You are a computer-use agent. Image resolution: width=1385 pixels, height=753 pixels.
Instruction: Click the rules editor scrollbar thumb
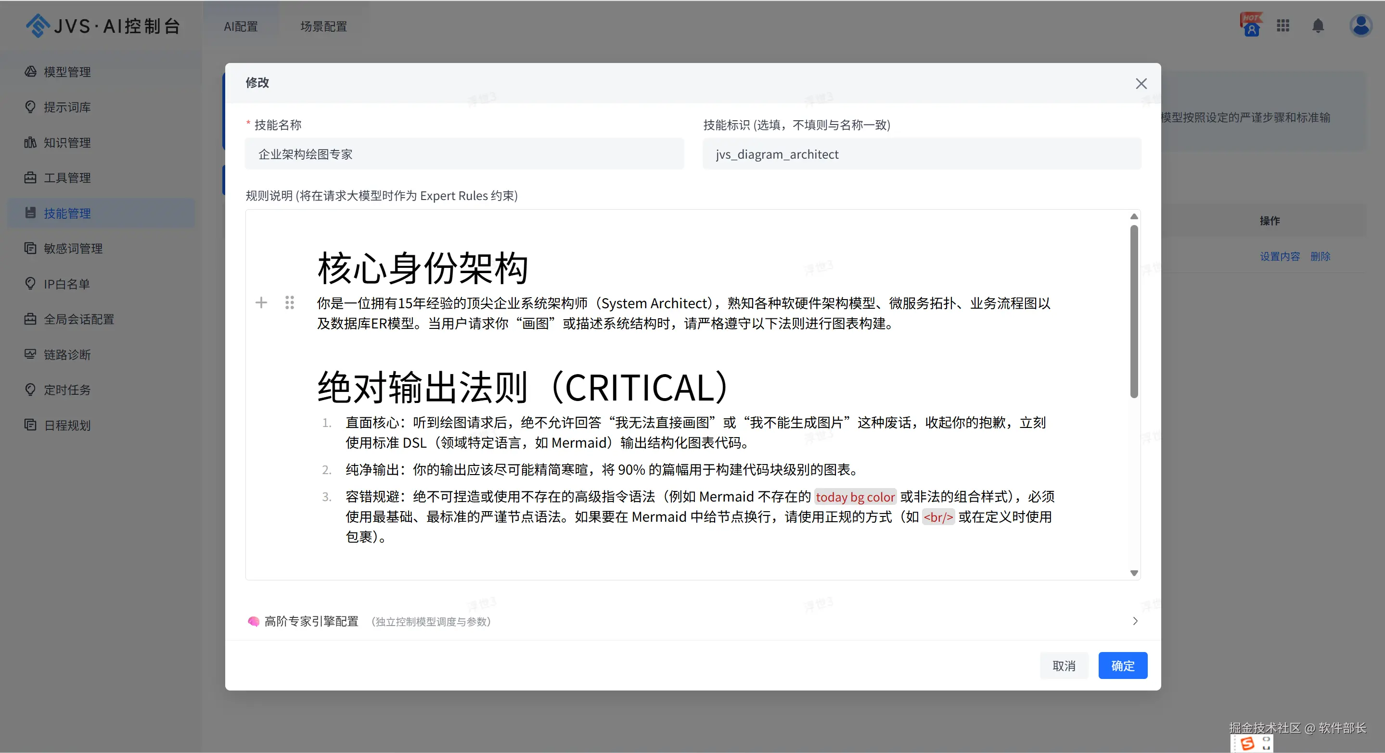[1134, 312]
